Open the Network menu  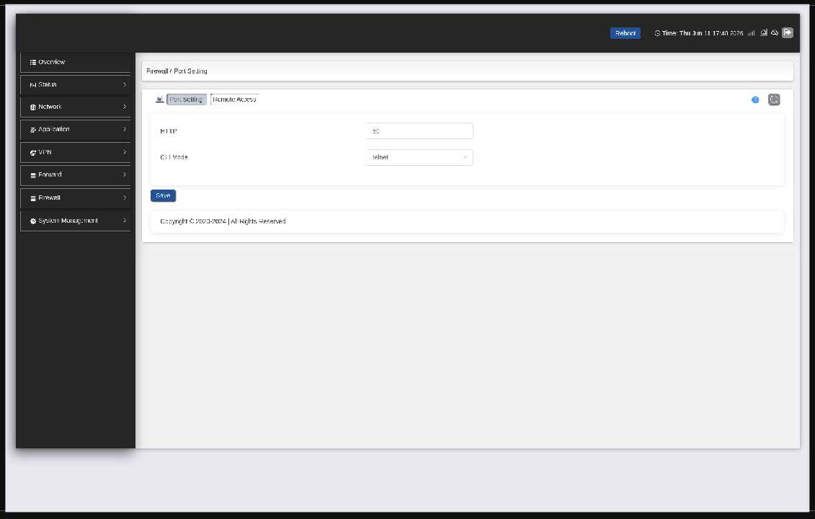click(76, 107)
